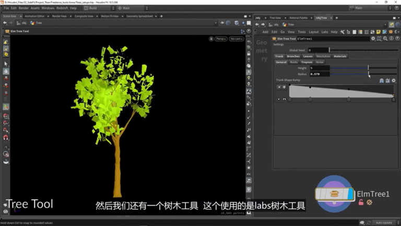Click the network image background icon

(x=384, y=32)
